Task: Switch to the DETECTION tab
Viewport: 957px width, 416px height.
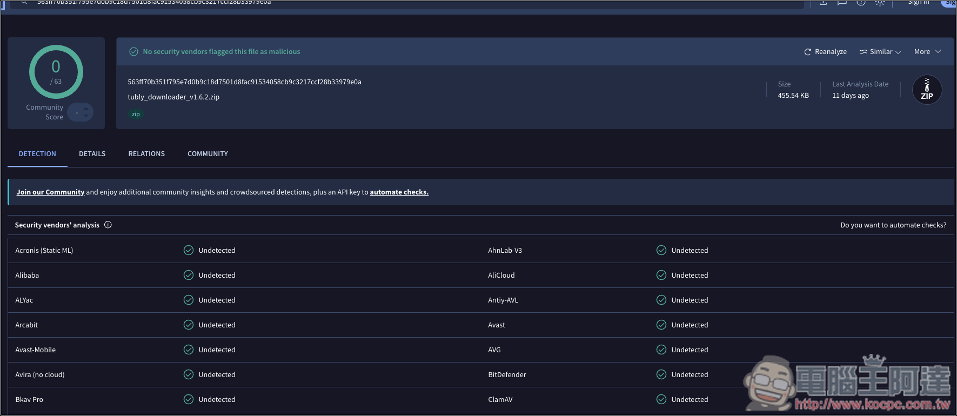Action: [37, 154]
